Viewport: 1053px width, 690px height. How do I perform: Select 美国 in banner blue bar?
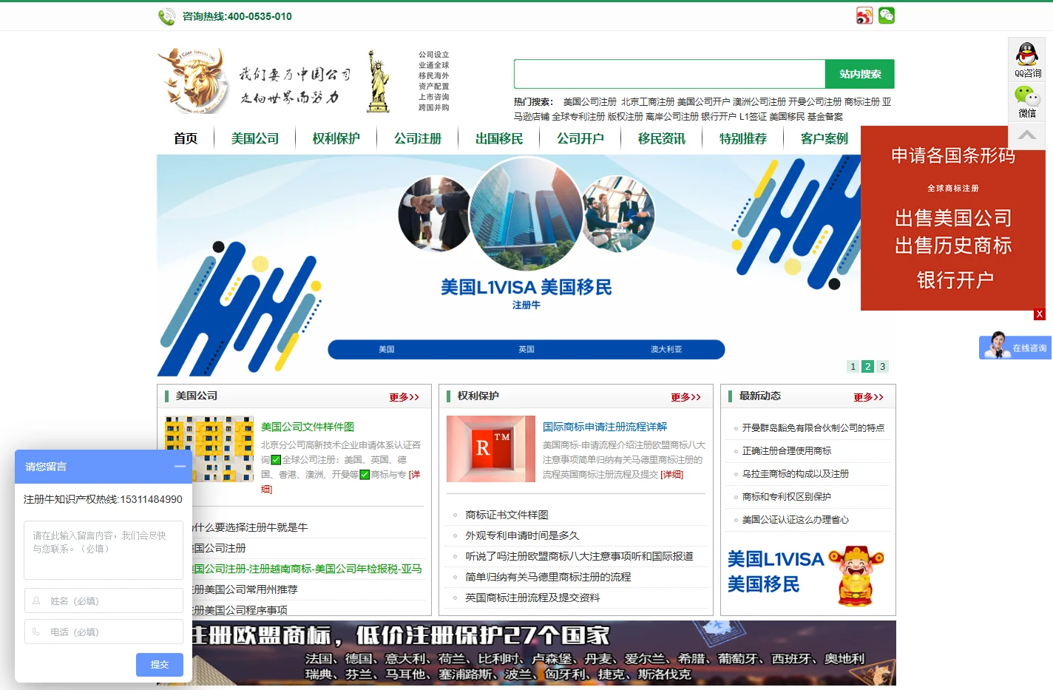click(x=387, y=349)
